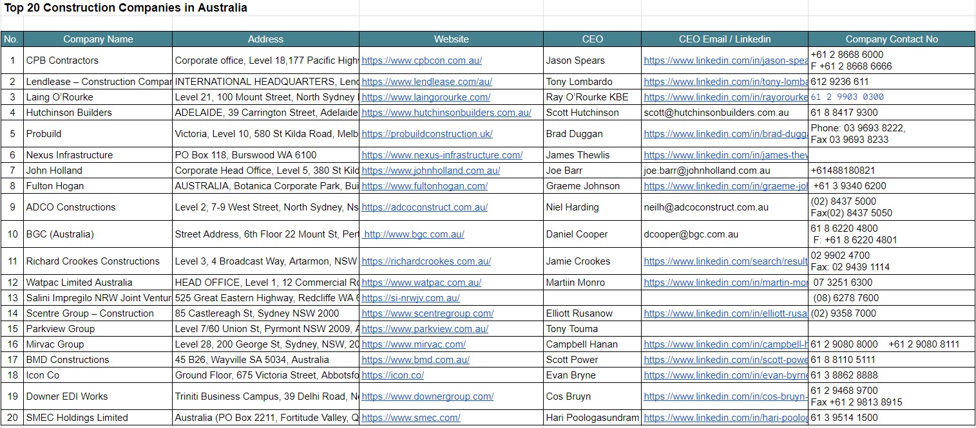Open Cos Bruyn's LinkedIn profile link

point(725,396)
